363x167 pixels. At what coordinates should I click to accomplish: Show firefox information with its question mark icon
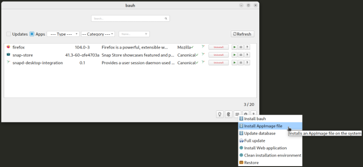[x=247, y=47]
